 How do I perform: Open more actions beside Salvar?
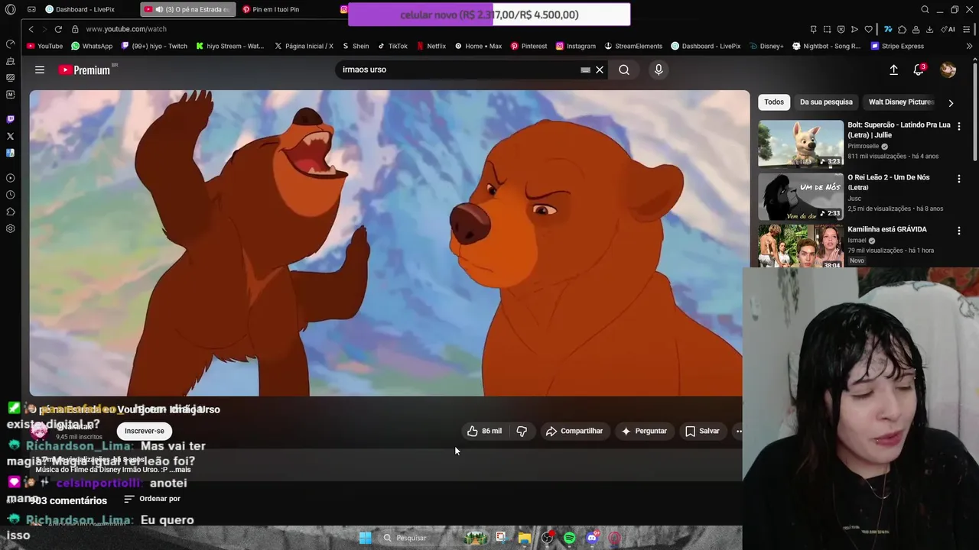738,431
